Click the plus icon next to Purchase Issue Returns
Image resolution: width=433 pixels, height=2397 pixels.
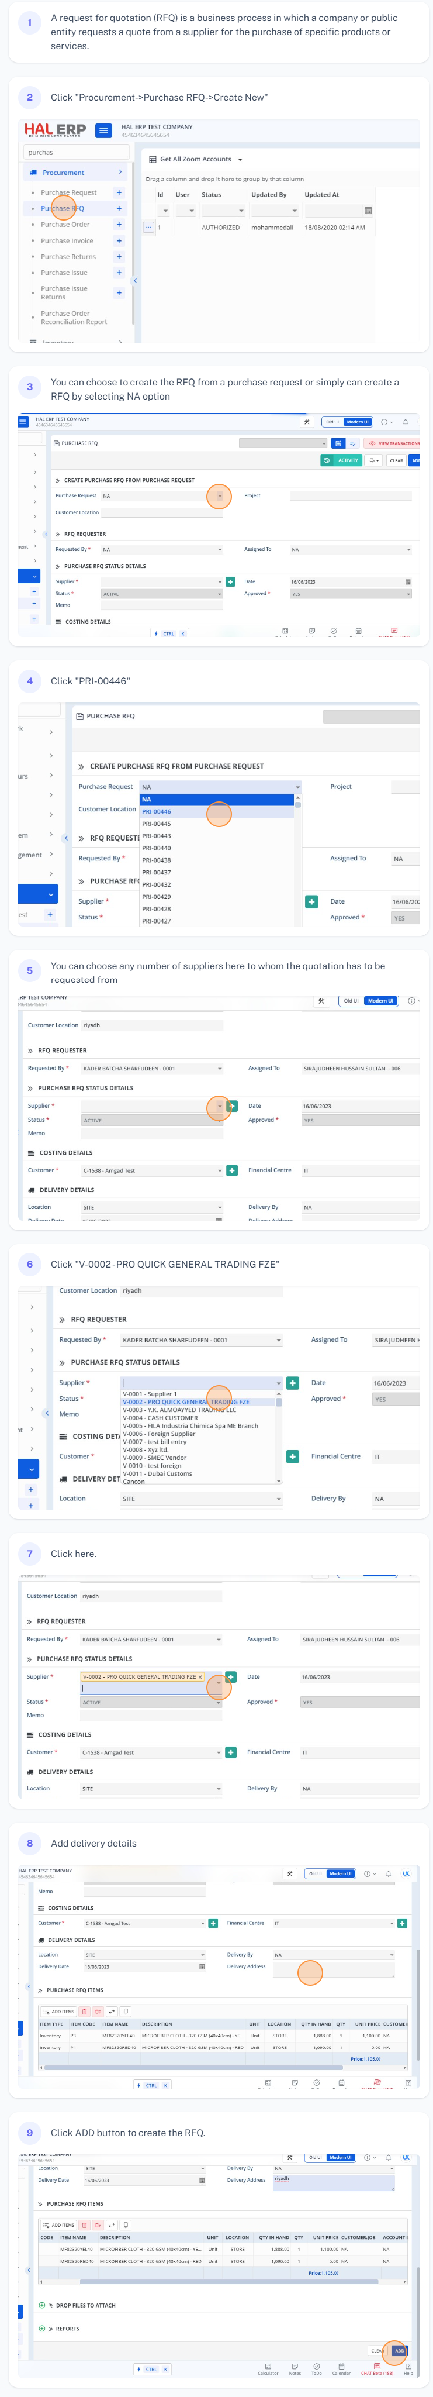[x=119, y=292]
